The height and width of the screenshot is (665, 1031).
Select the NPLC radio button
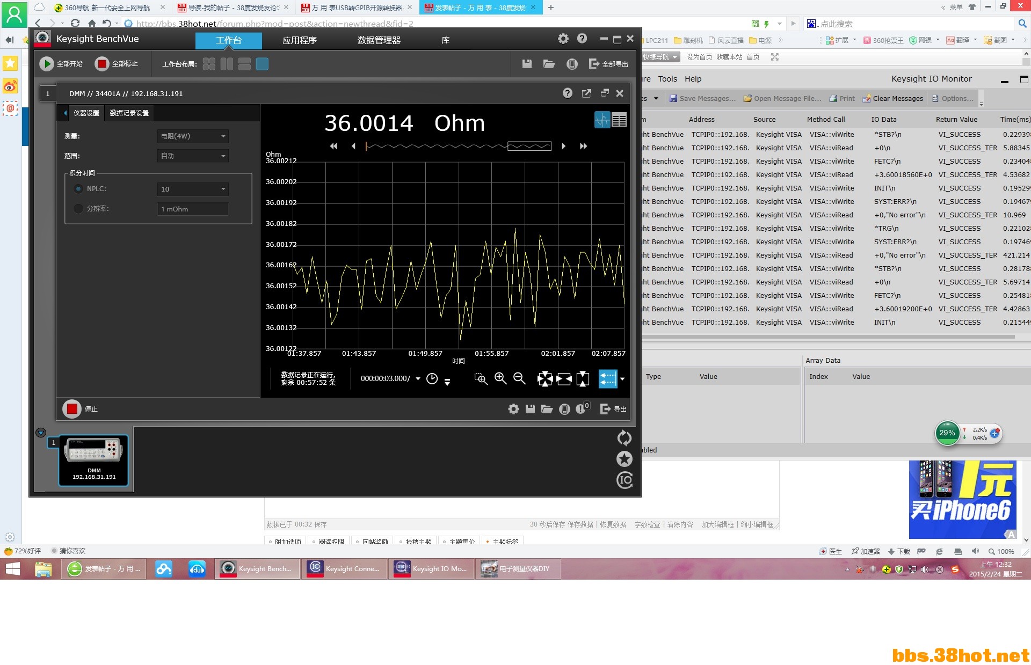pos(78,189)
